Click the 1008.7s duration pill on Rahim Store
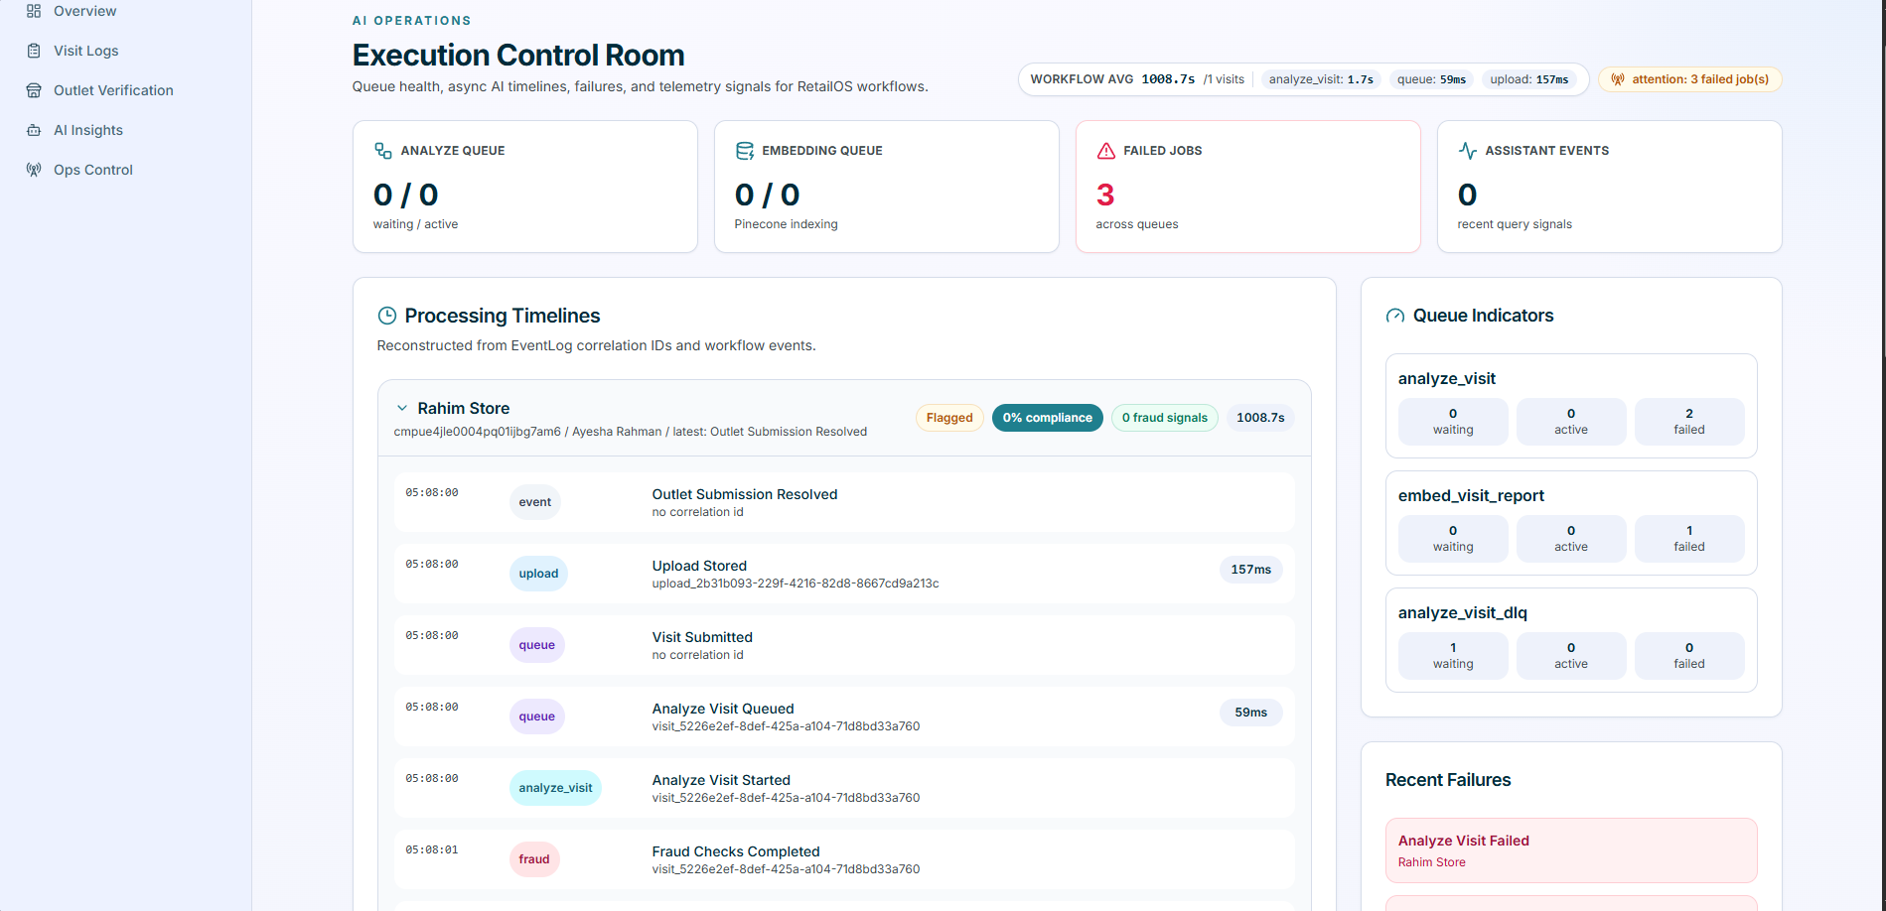 click(x=1260, y=418)
